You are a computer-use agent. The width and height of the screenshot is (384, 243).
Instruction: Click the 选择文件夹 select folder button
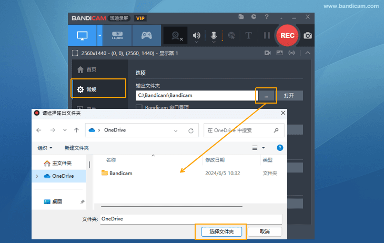point(221,231)
